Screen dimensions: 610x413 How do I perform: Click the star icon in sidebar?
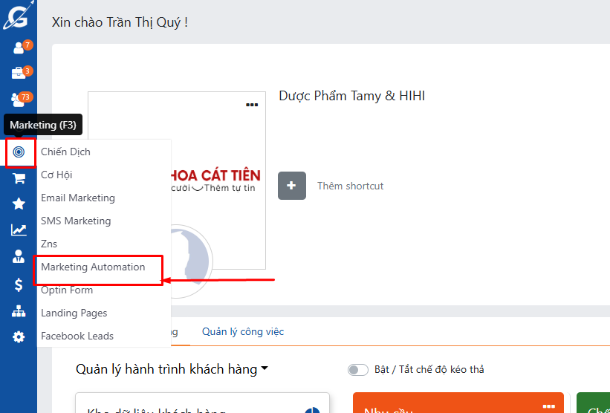tap(19, 204)
